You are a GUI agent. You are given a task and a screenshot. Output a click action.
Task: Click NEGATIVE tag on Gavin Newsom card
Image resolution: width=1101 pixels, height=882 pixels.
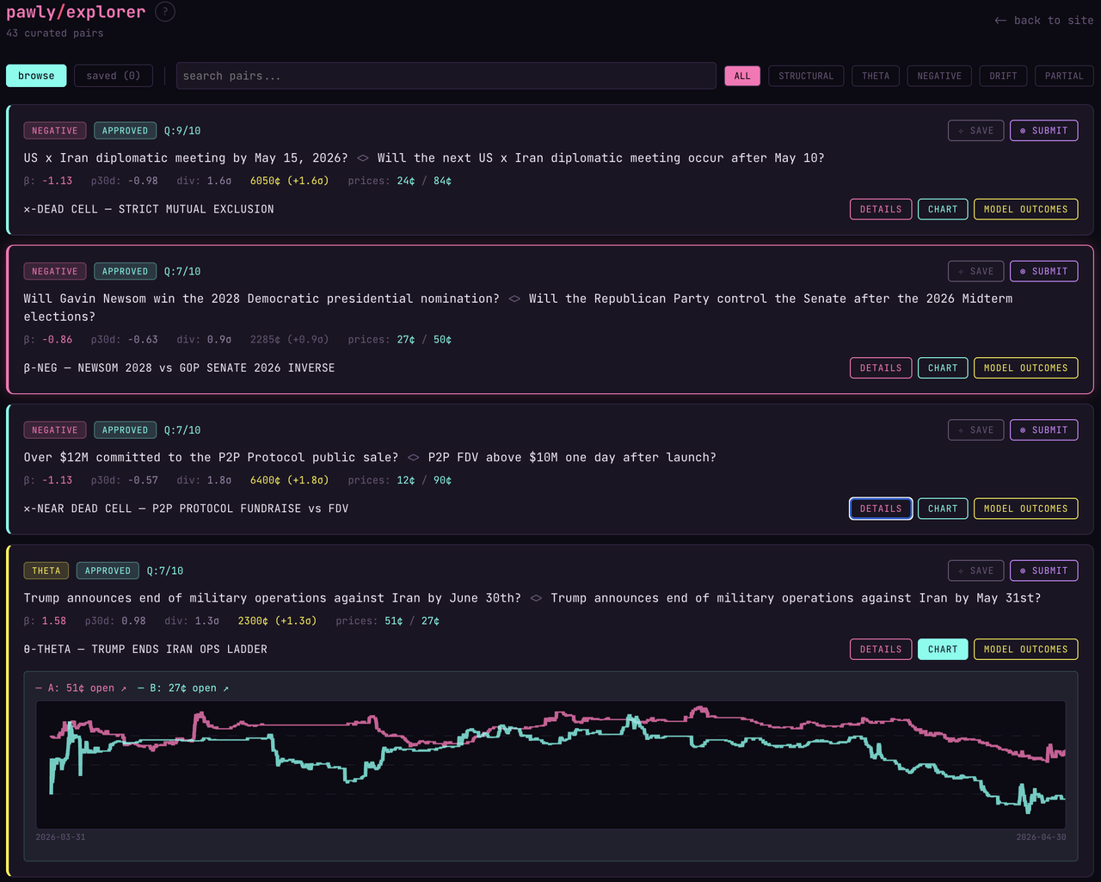point(55,271)
